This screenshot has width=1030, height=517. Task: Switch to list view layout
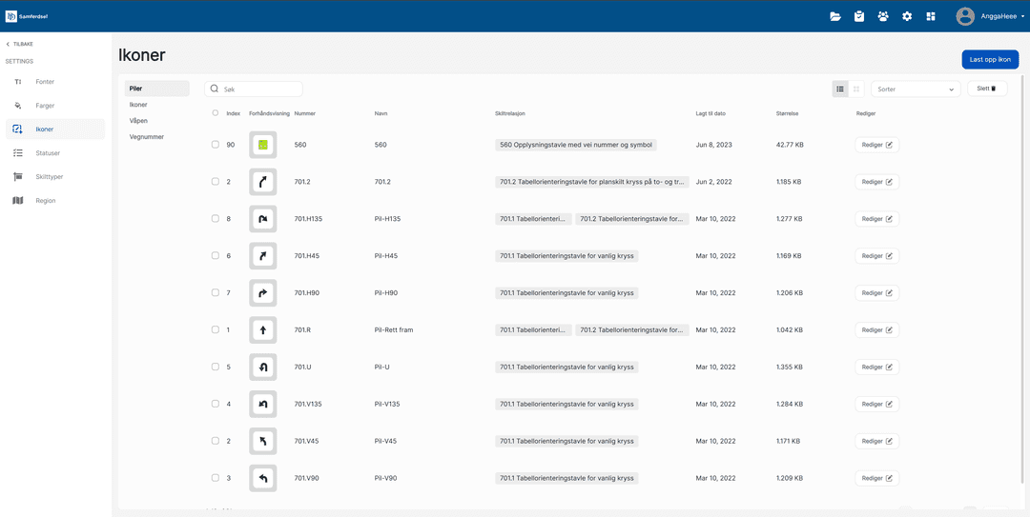click(840, 89)
